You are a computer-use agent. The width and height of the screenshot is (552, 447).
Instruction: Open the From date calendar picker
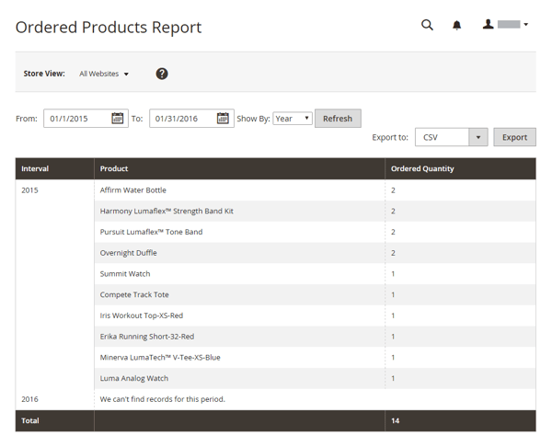[117, 119]
